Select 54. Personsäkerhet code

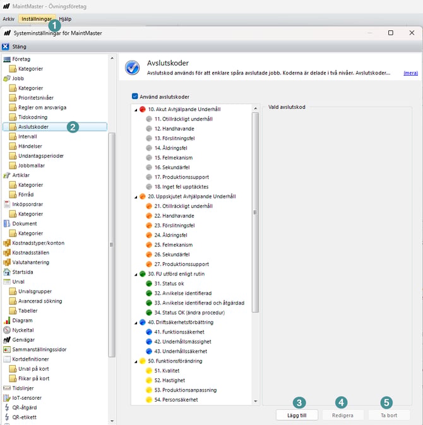pos(176,400)
